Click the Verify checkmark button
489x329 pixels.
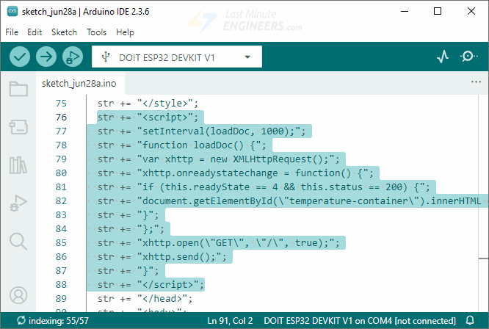(x=20, y=57)
